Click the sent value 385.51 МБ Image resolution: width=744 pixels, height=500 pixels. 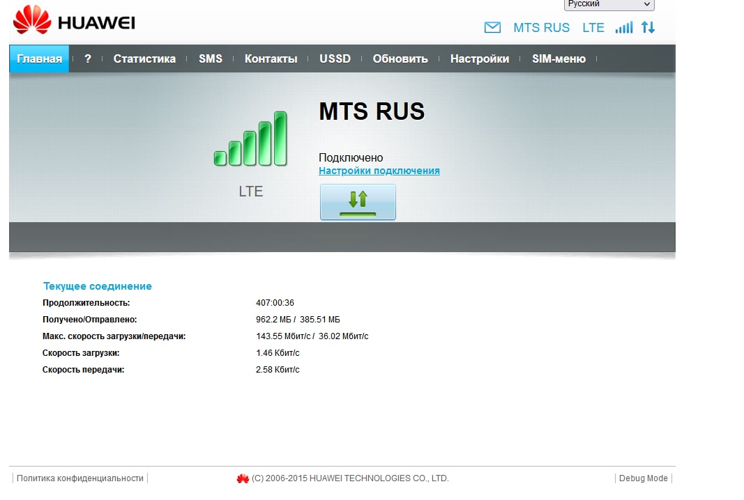coord(320,320)
